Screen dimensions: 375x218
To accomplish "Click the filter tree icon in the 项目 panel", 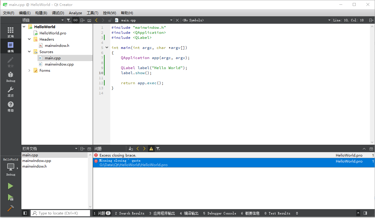I will point(69,20).
